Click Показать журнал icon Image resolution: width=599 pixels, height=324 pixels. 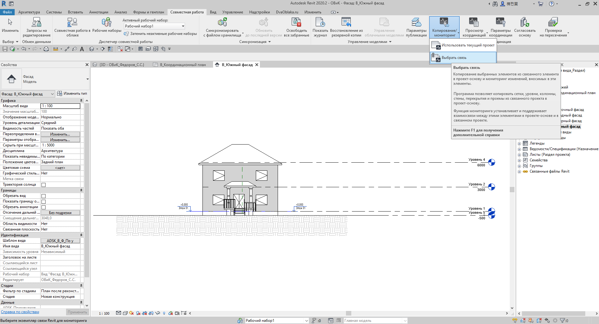[320, 22]
